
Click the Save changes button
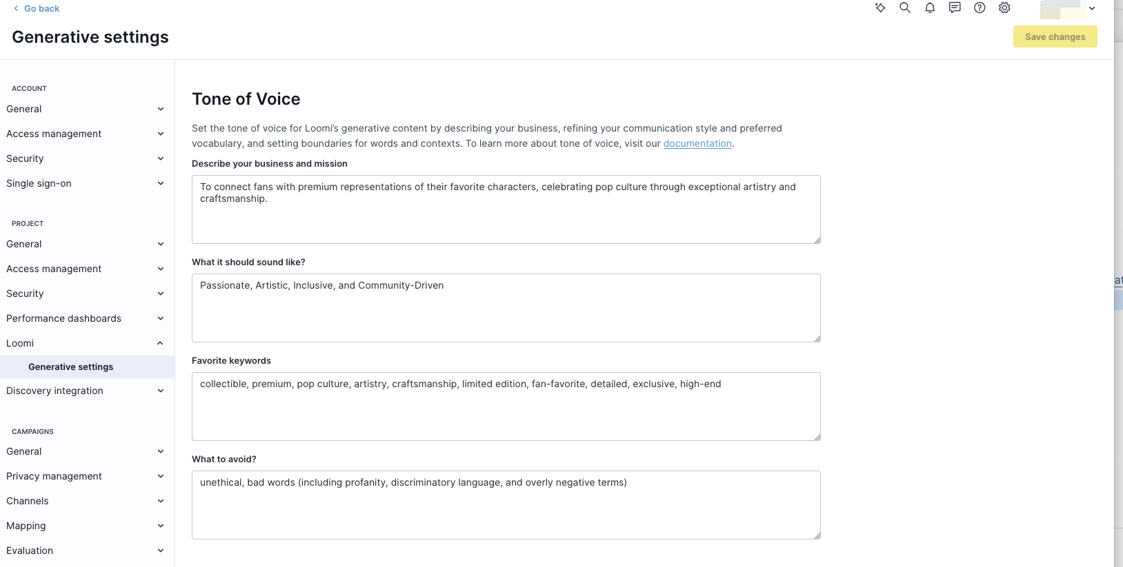click(x=1055, y=37)
